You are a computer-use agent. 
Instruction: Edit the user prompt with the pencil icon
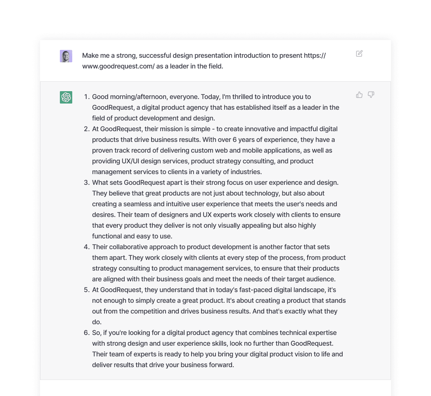point(359,54)
